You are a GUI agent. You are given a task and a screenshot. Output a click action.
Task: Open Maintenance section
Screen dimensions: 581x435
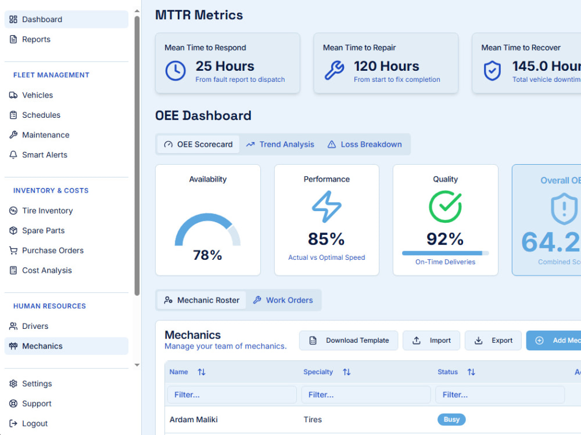click(66, 135)
